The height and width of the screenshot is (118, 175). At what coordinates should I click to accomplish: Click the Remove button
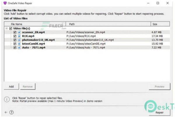28,86
